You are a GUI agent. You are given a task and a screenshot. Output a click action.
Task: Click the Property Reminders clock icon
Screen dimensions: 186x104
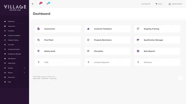(88, 40)
